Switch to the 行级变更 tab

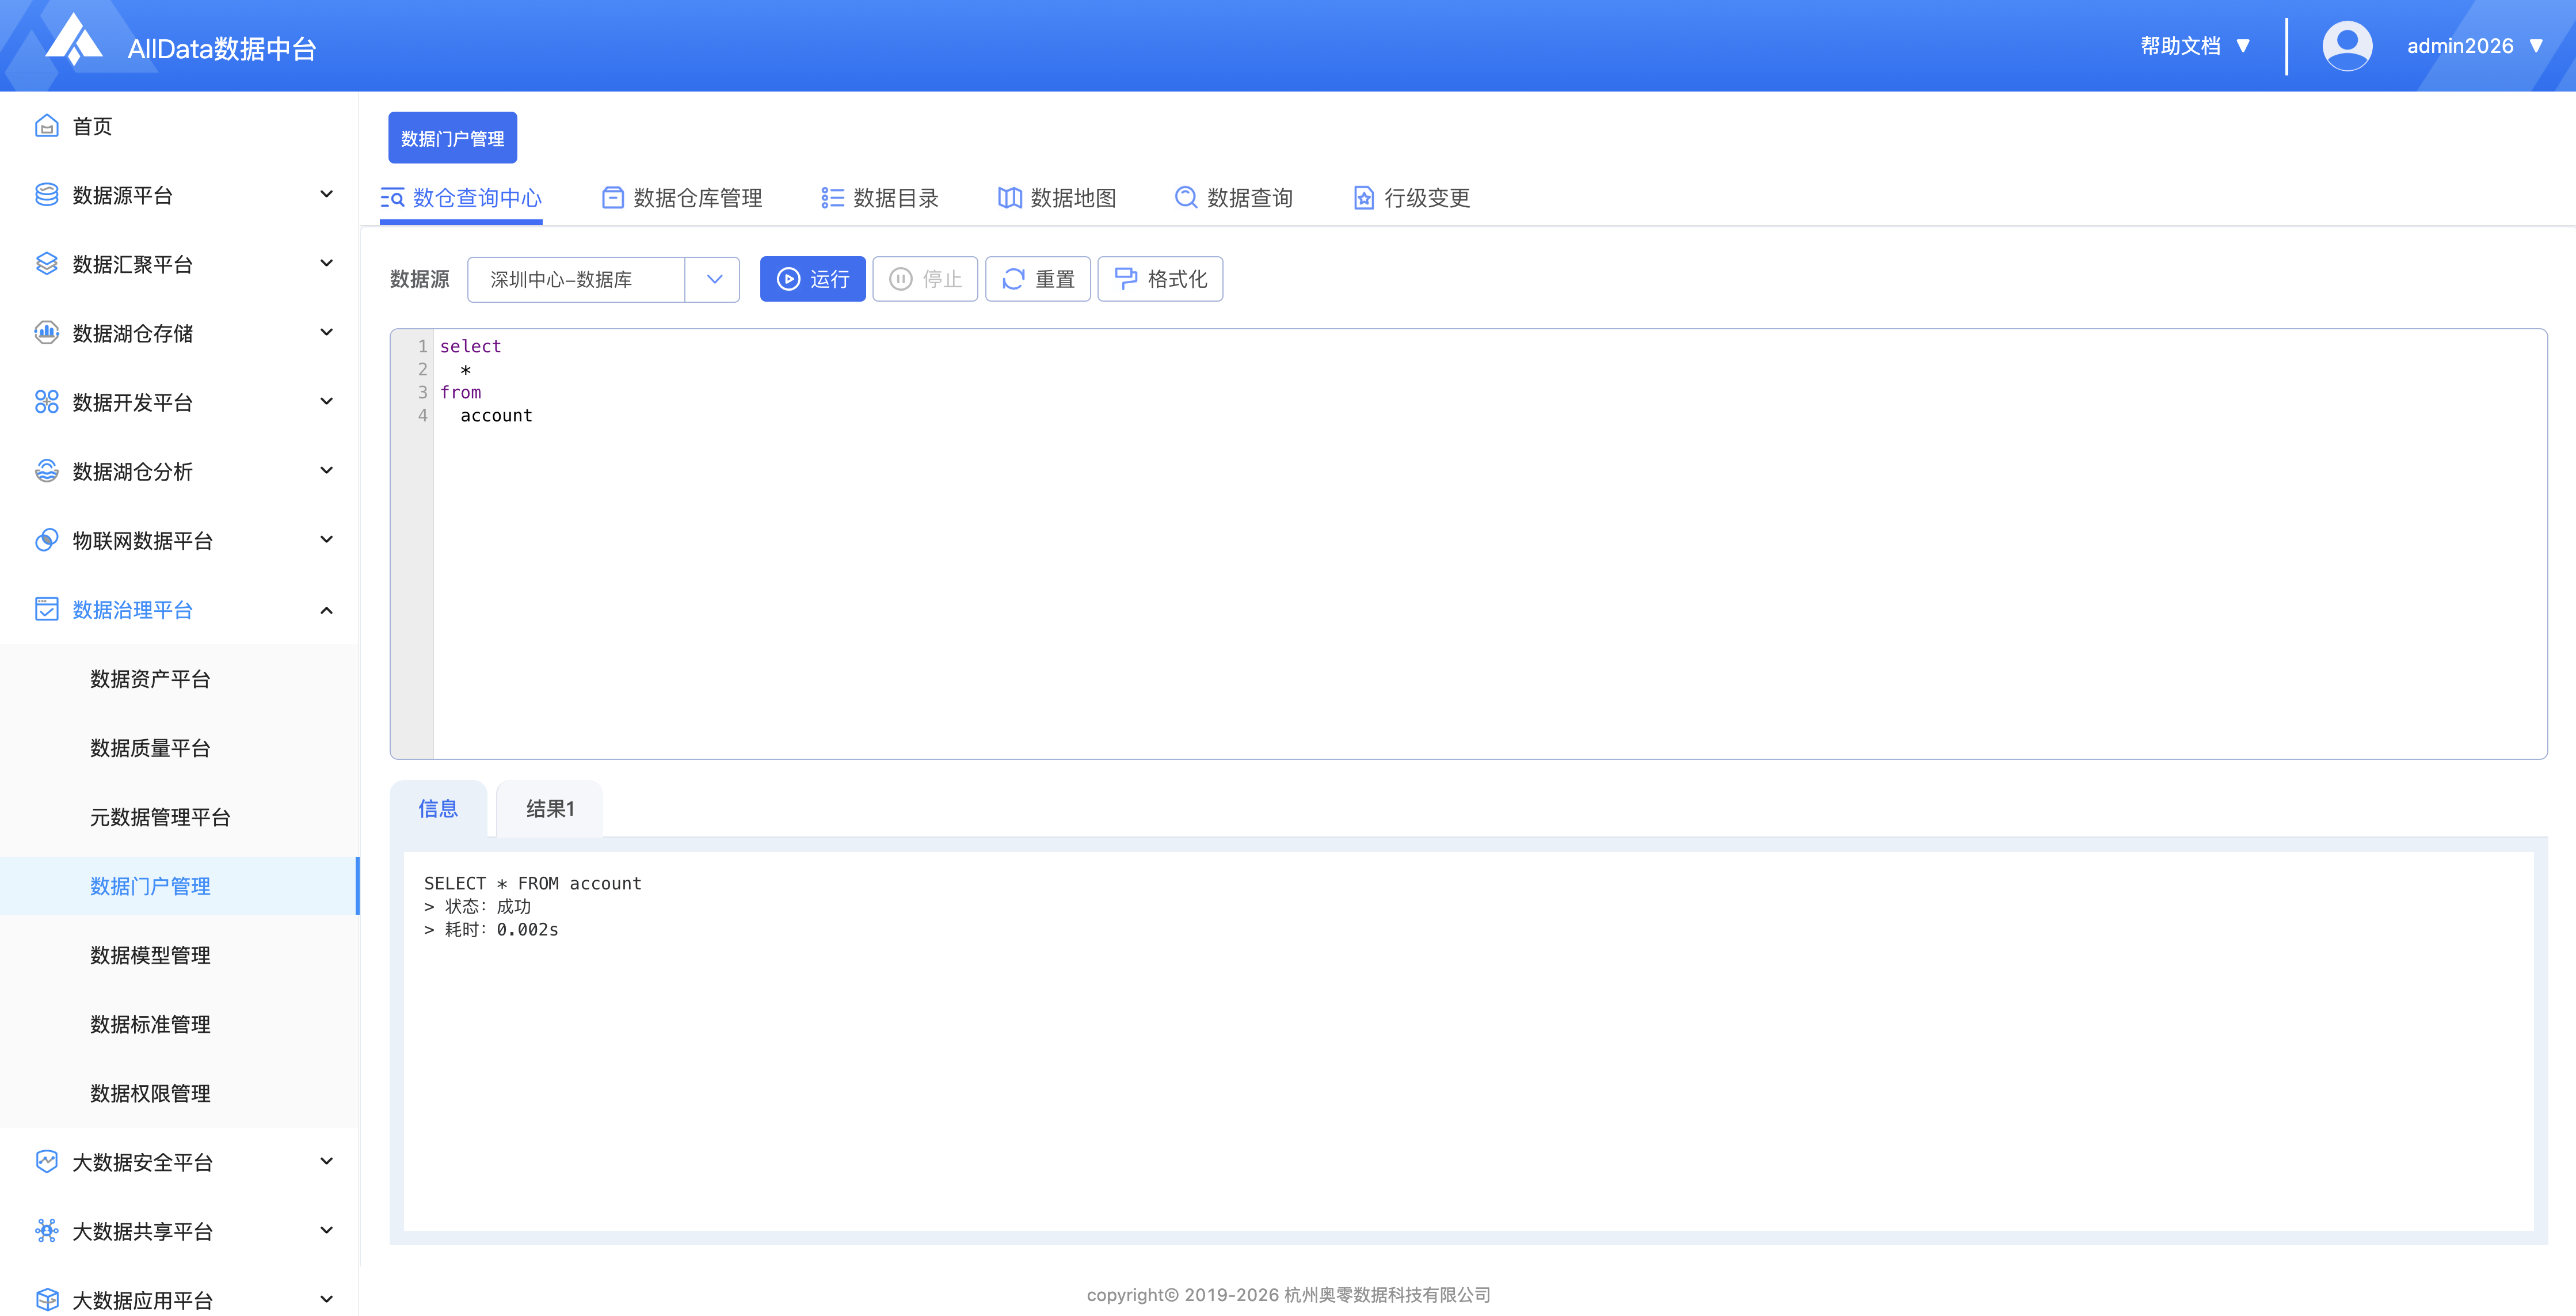click(1411, 198)
